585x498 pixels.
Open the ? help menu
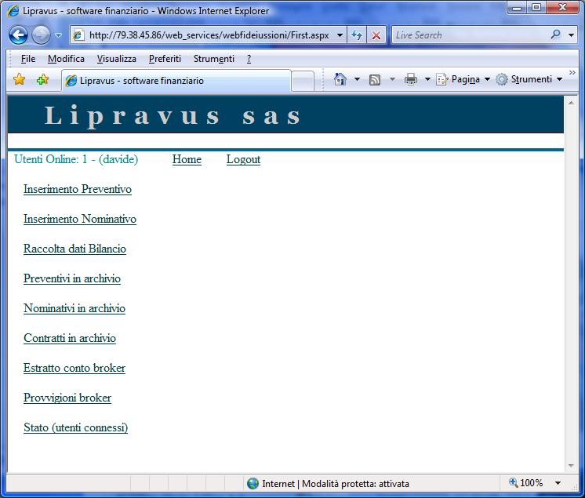pyautogui.click(x=249, y=59)
